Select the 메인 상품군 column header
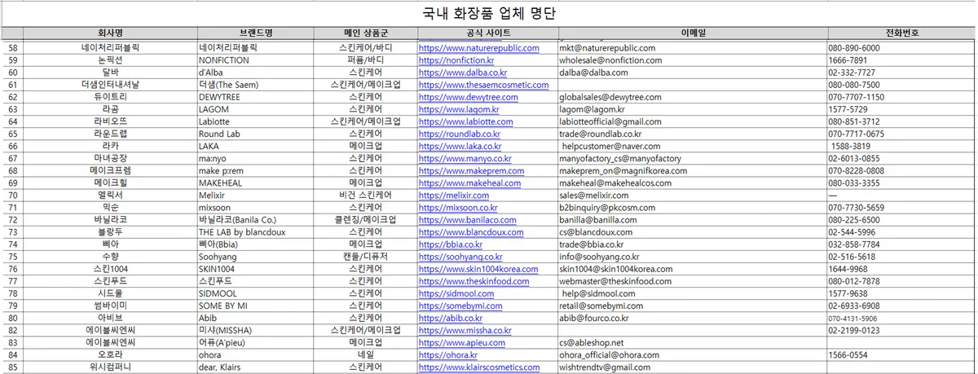Screen dimensions: 978x374 click(x=368, y=33)
